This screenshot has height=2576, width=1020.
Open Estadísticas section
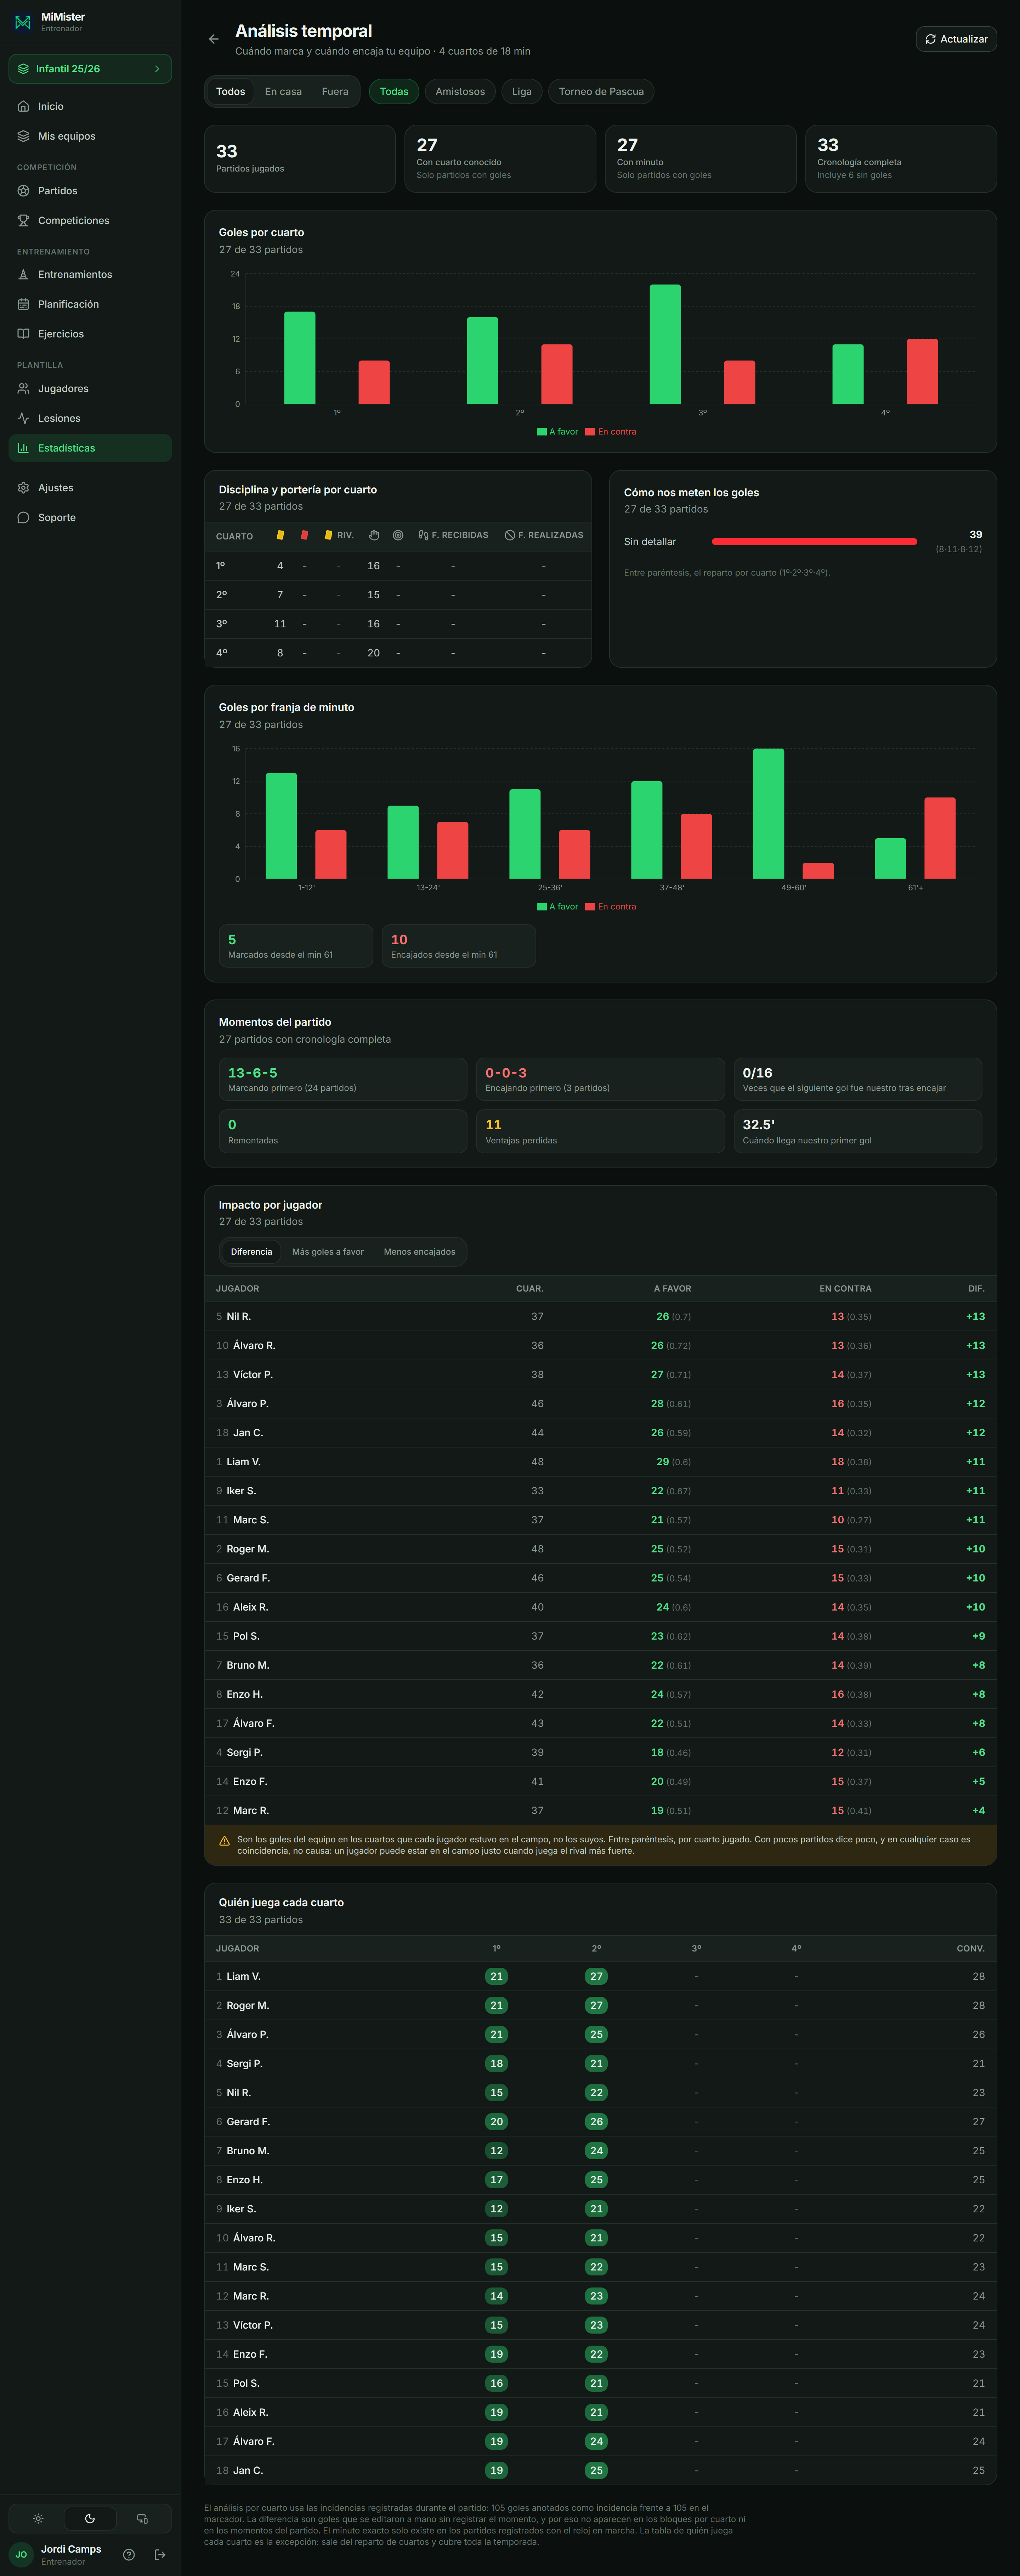click(90, 448)
